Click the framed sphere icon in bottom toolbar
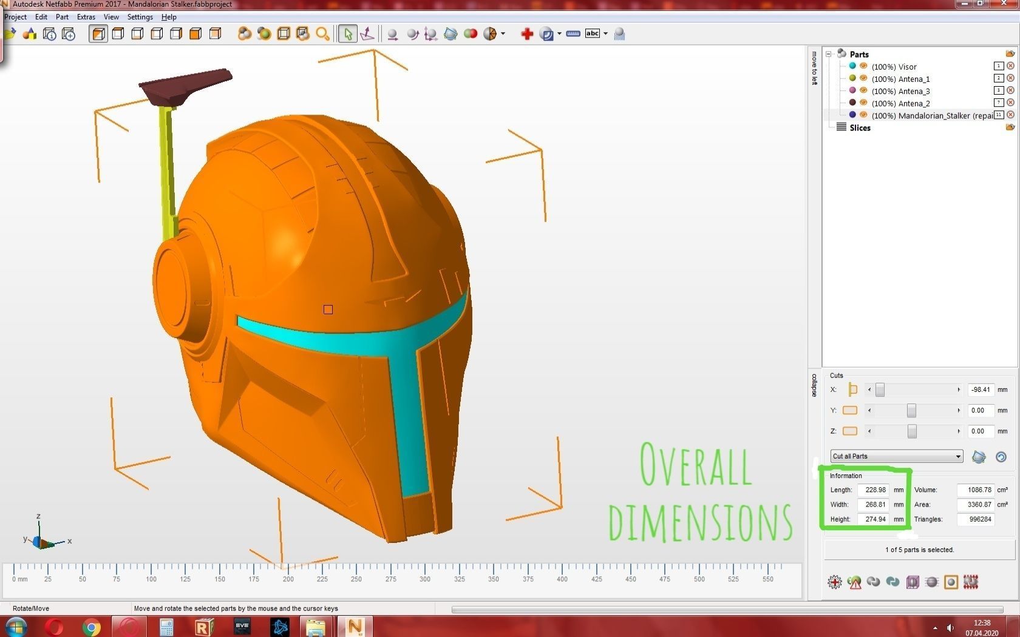Viewport: 1020px width, 637px height. (x=951, y=582)
